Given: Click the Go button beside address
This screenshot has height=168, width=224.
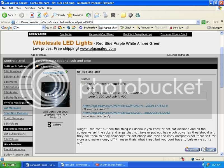Looking at the screenshot, I should (206, 22).
